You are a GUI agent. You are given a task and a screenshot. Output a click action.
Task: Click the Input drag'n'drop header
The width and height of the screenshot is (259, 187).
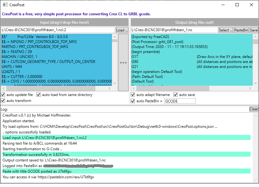click(64, 22)
